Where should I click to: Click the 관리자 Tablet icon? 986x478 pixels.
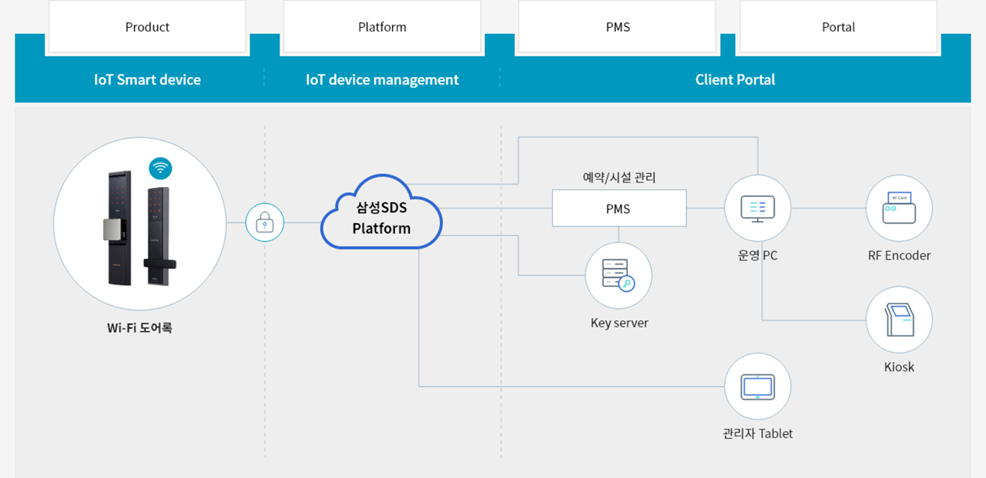[758, 386]
